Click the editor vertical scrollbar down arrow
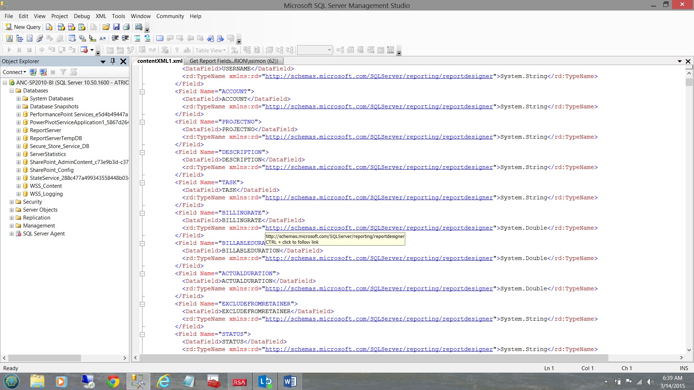 point(690,350)
